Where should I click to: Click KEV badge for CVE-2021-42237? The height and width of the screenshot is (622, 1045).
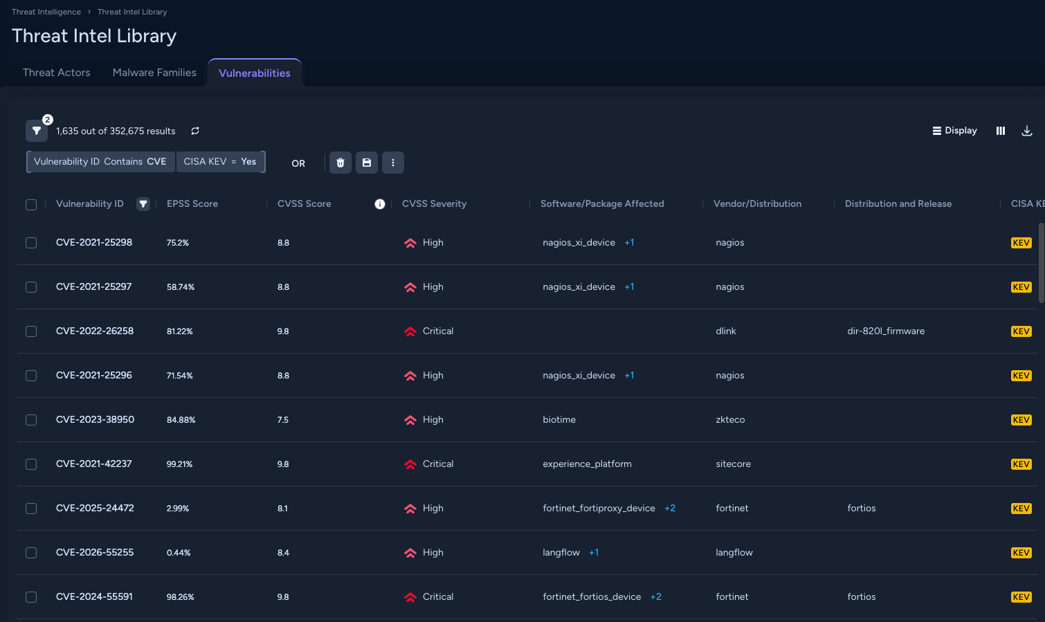1021,464
